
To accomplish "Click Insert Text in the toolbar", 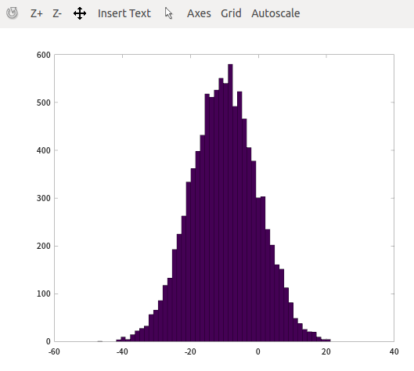I will [124, 13].
